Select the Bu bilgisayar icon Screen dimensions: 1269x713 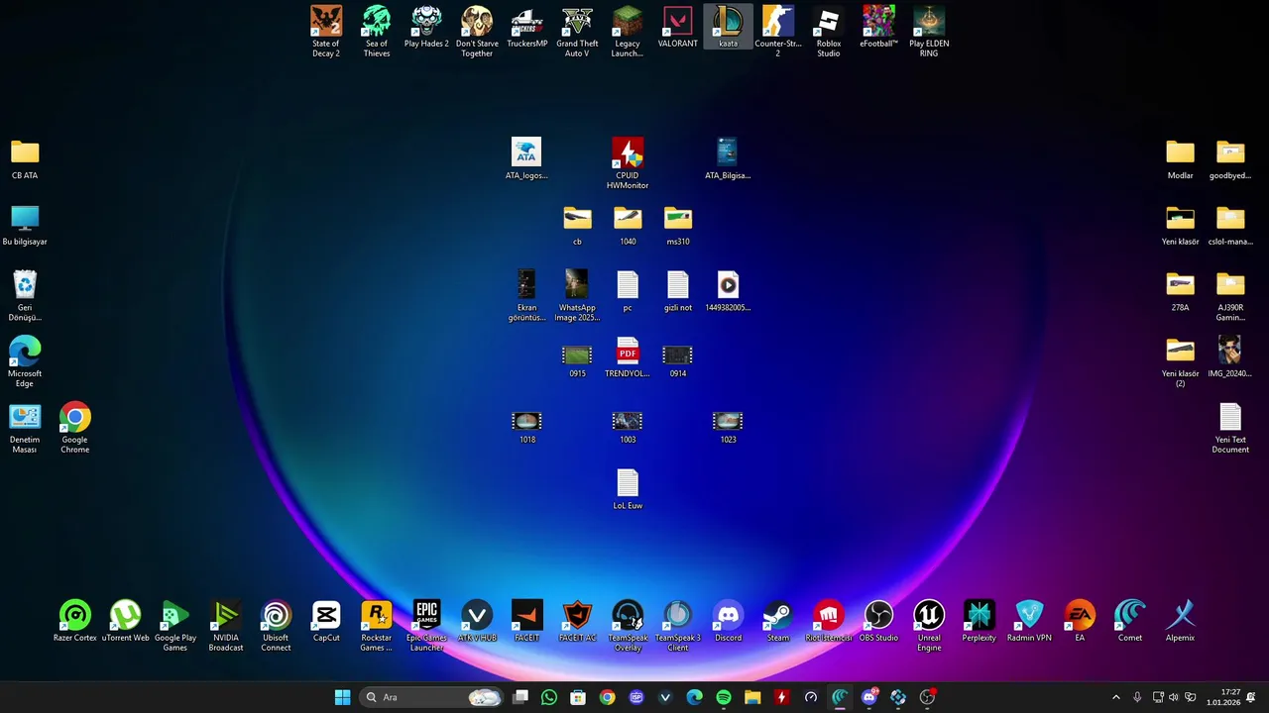tap(25, 225)
